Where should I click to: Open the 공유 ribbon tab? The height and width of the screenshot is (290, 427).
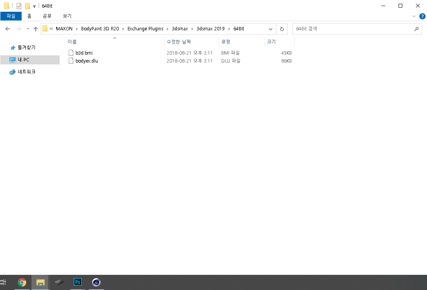coord(47,16)
